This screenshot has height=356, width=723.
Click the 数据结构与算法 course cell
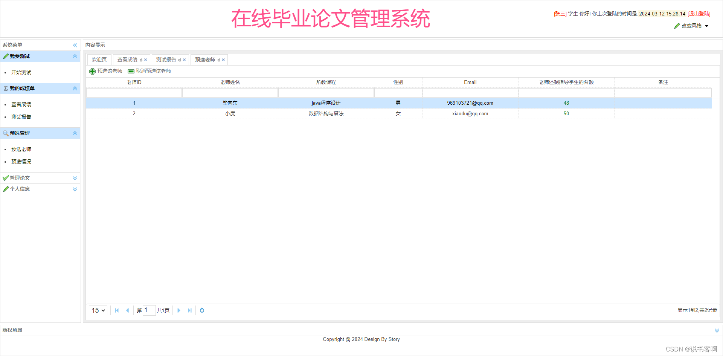click(x=326, y=114)
